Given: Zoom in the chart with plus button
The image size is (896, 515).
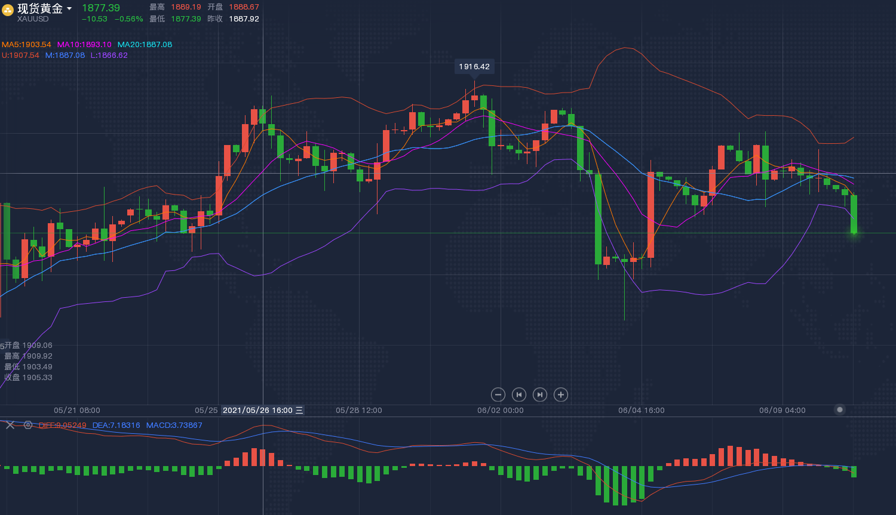Looking at the screenshot, I should click(x=560, y=394).
